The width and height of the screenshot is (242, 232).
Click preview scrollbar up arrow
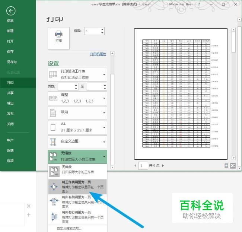[x=234, y=30]
